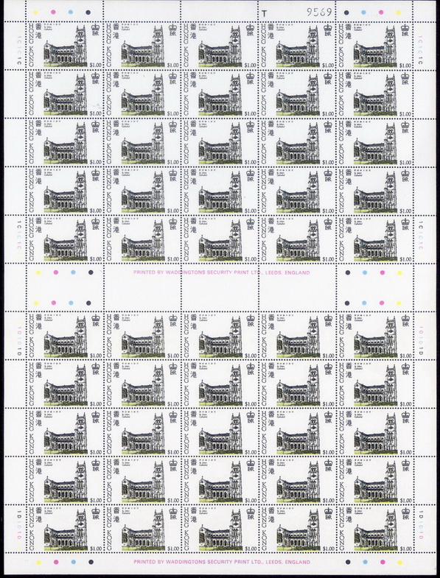Screen dimensions: 440x578
Task: Click the 1C plate number beside top-right stamp
Action: pyautogui.click(x=420, y=50)
